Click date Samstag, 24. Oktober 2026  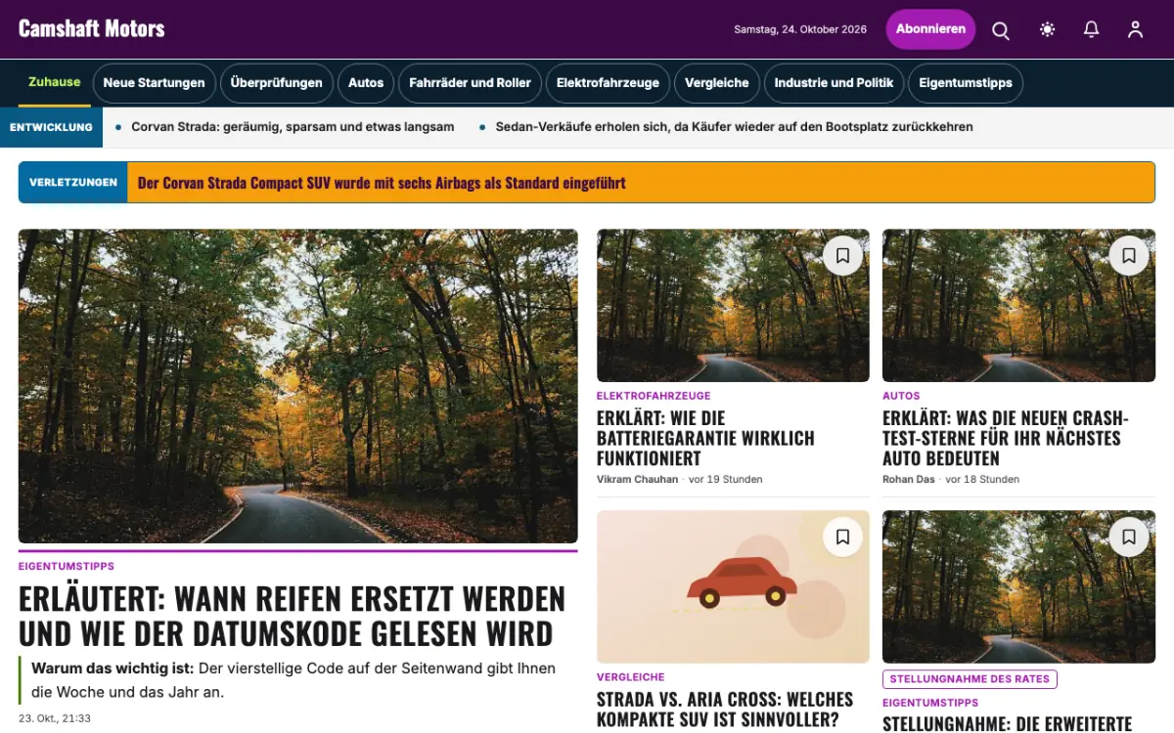point(800,29)
